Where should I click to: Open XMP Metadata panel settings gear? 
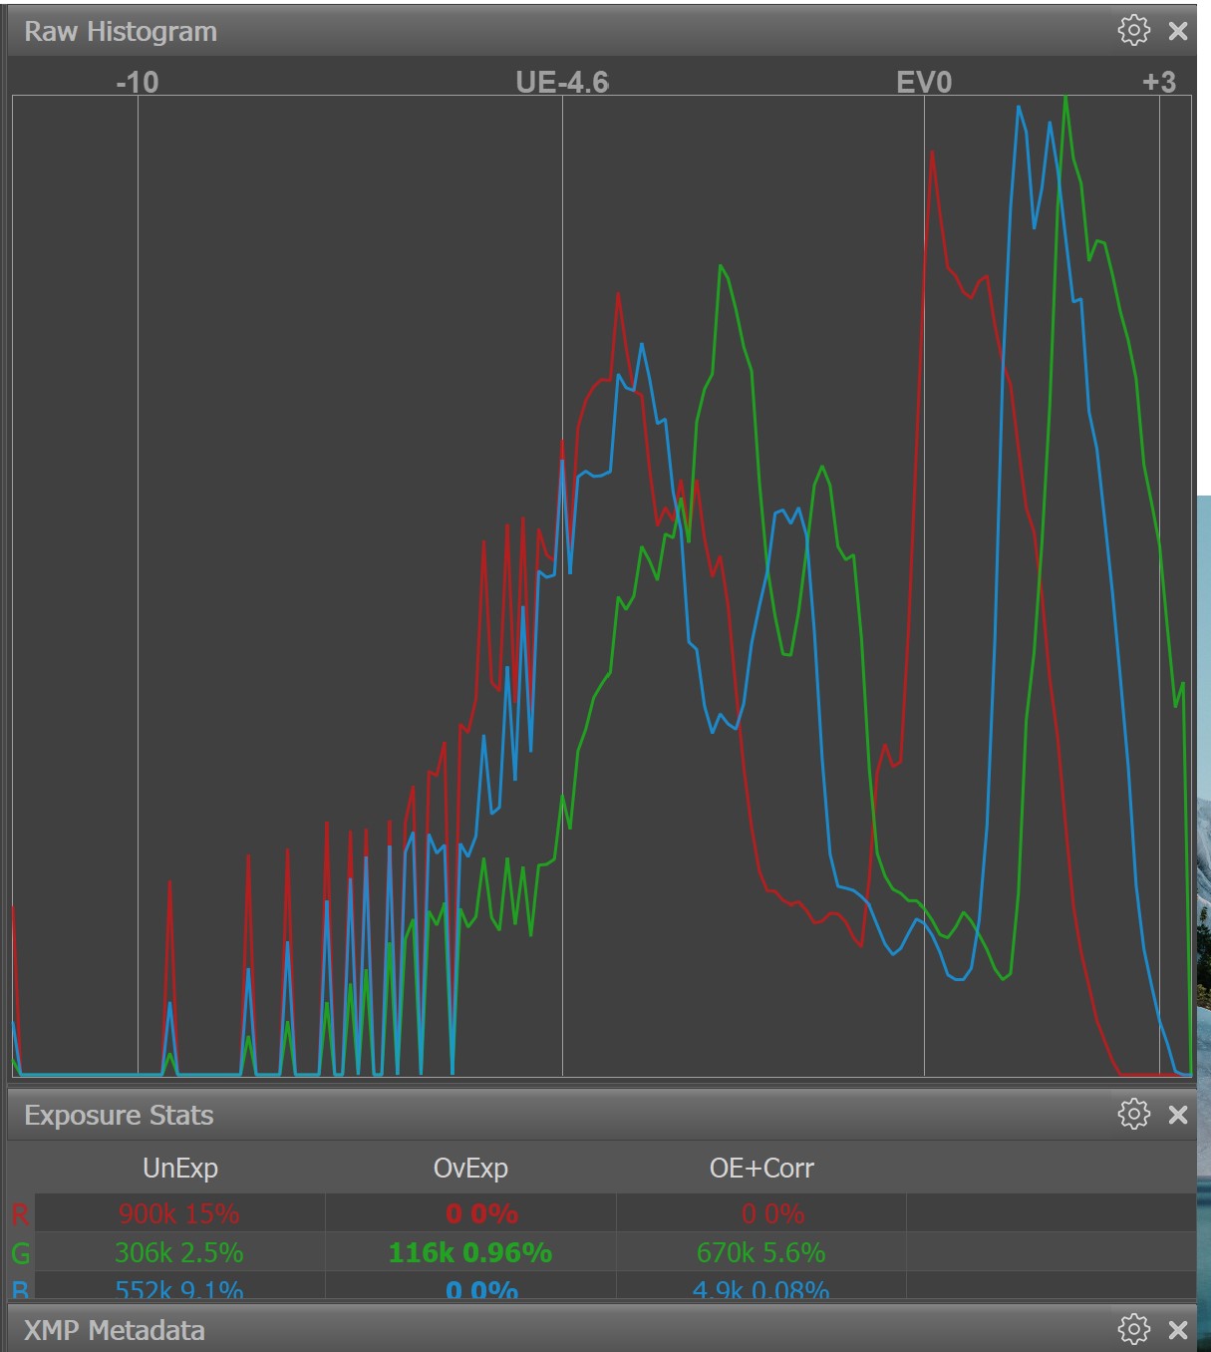tap(1133, 1329)
